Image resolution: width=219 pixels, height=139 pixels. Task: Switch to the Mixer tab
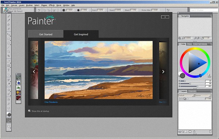point(189,44)
